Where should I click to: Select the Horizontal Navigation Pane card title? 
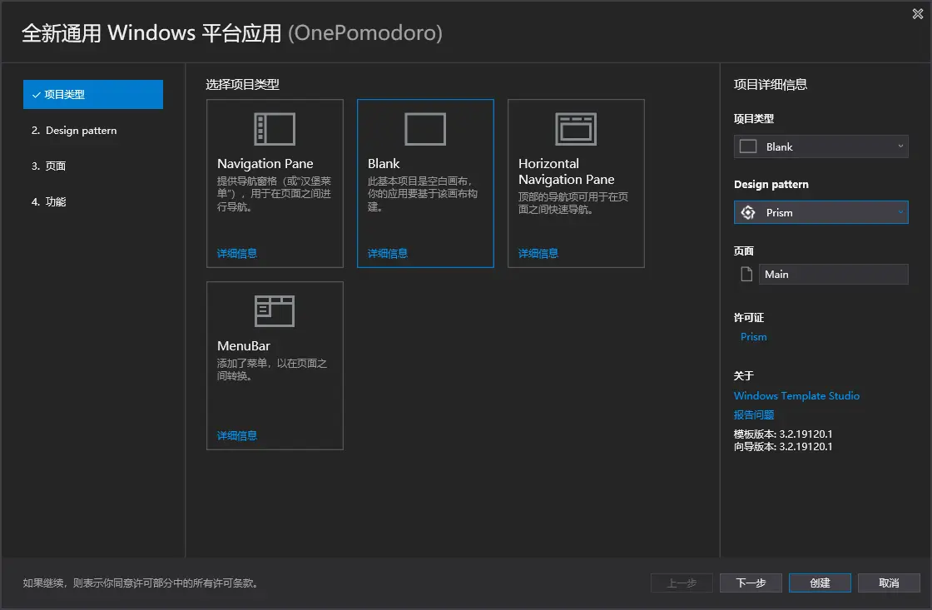567,171
